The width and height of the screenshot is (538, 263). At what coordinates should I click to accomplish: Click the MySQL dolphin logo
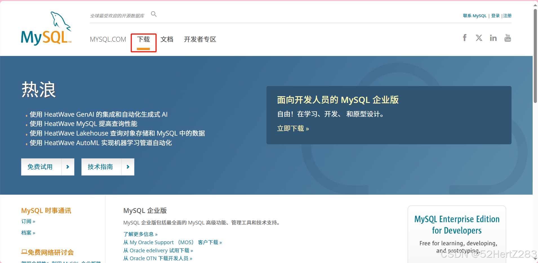(x=46, y=28)
